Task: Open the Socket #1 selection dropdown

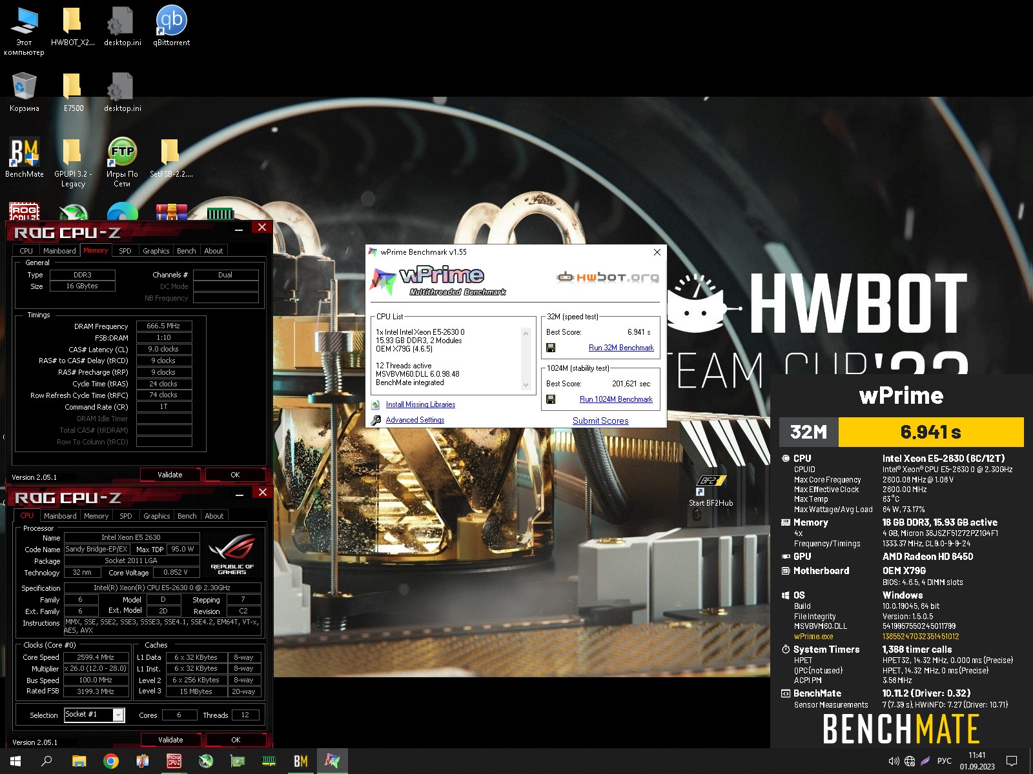Action: click(x=94, y=715)
